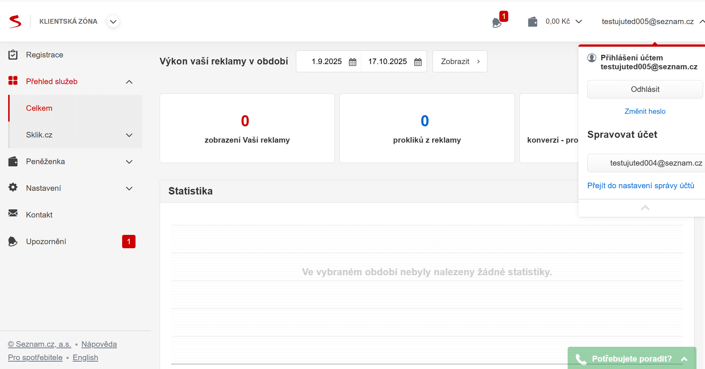Click the Zobrazit button
This screenshot has width=705, height=369.
(x=460, y=61)
